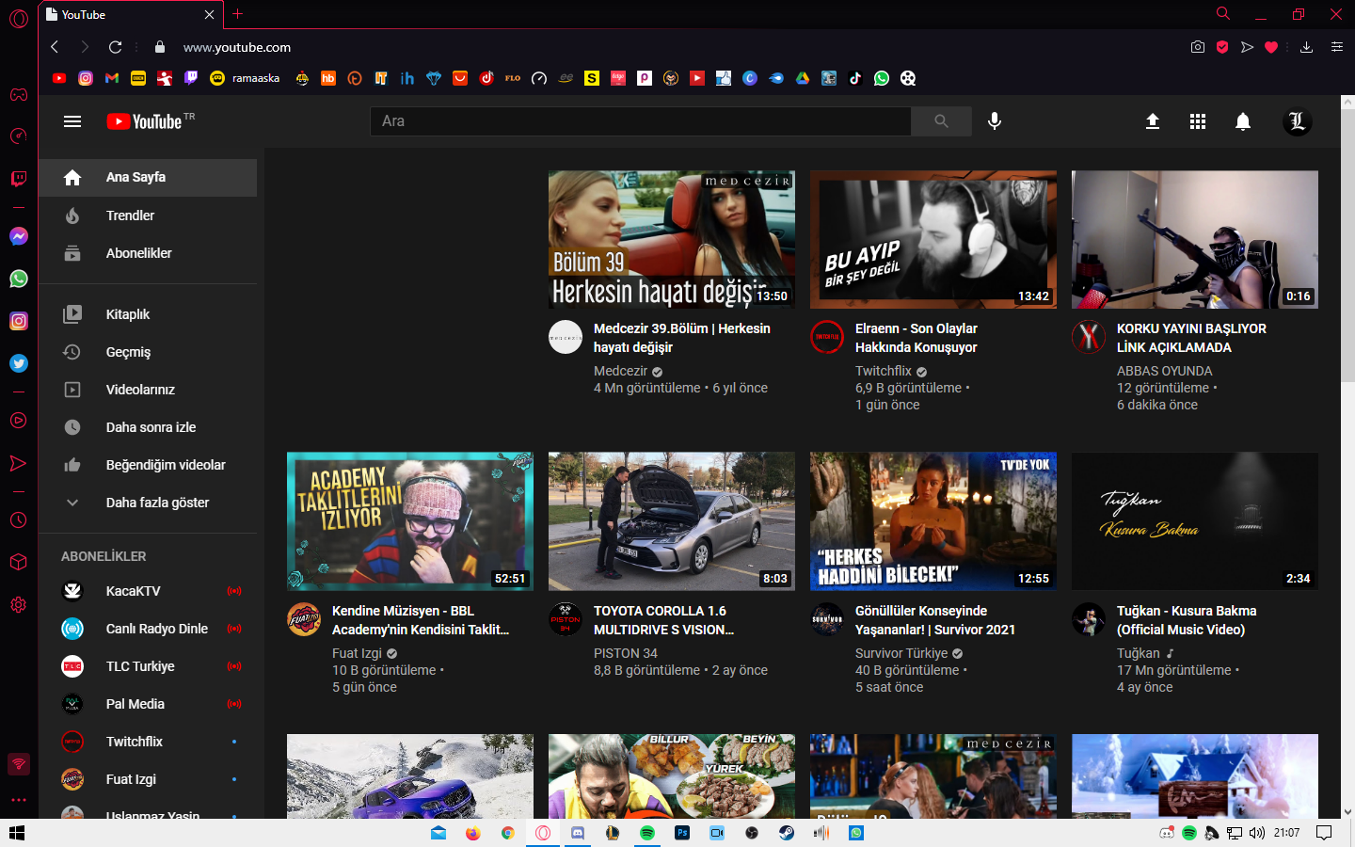Open the upload video icon
Viewport: 1355px width, 847px height.
[1153, 121]
